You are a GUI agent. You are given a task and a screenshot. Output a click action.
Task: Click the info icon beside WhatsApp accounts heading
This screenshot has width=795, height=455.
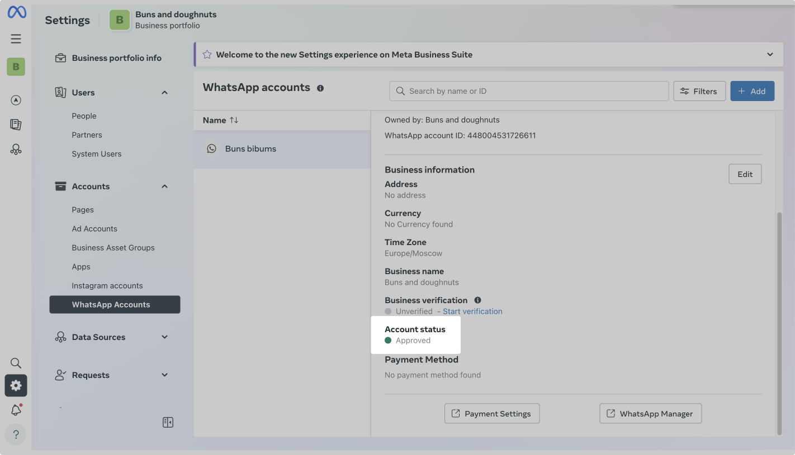click(320, 88)
